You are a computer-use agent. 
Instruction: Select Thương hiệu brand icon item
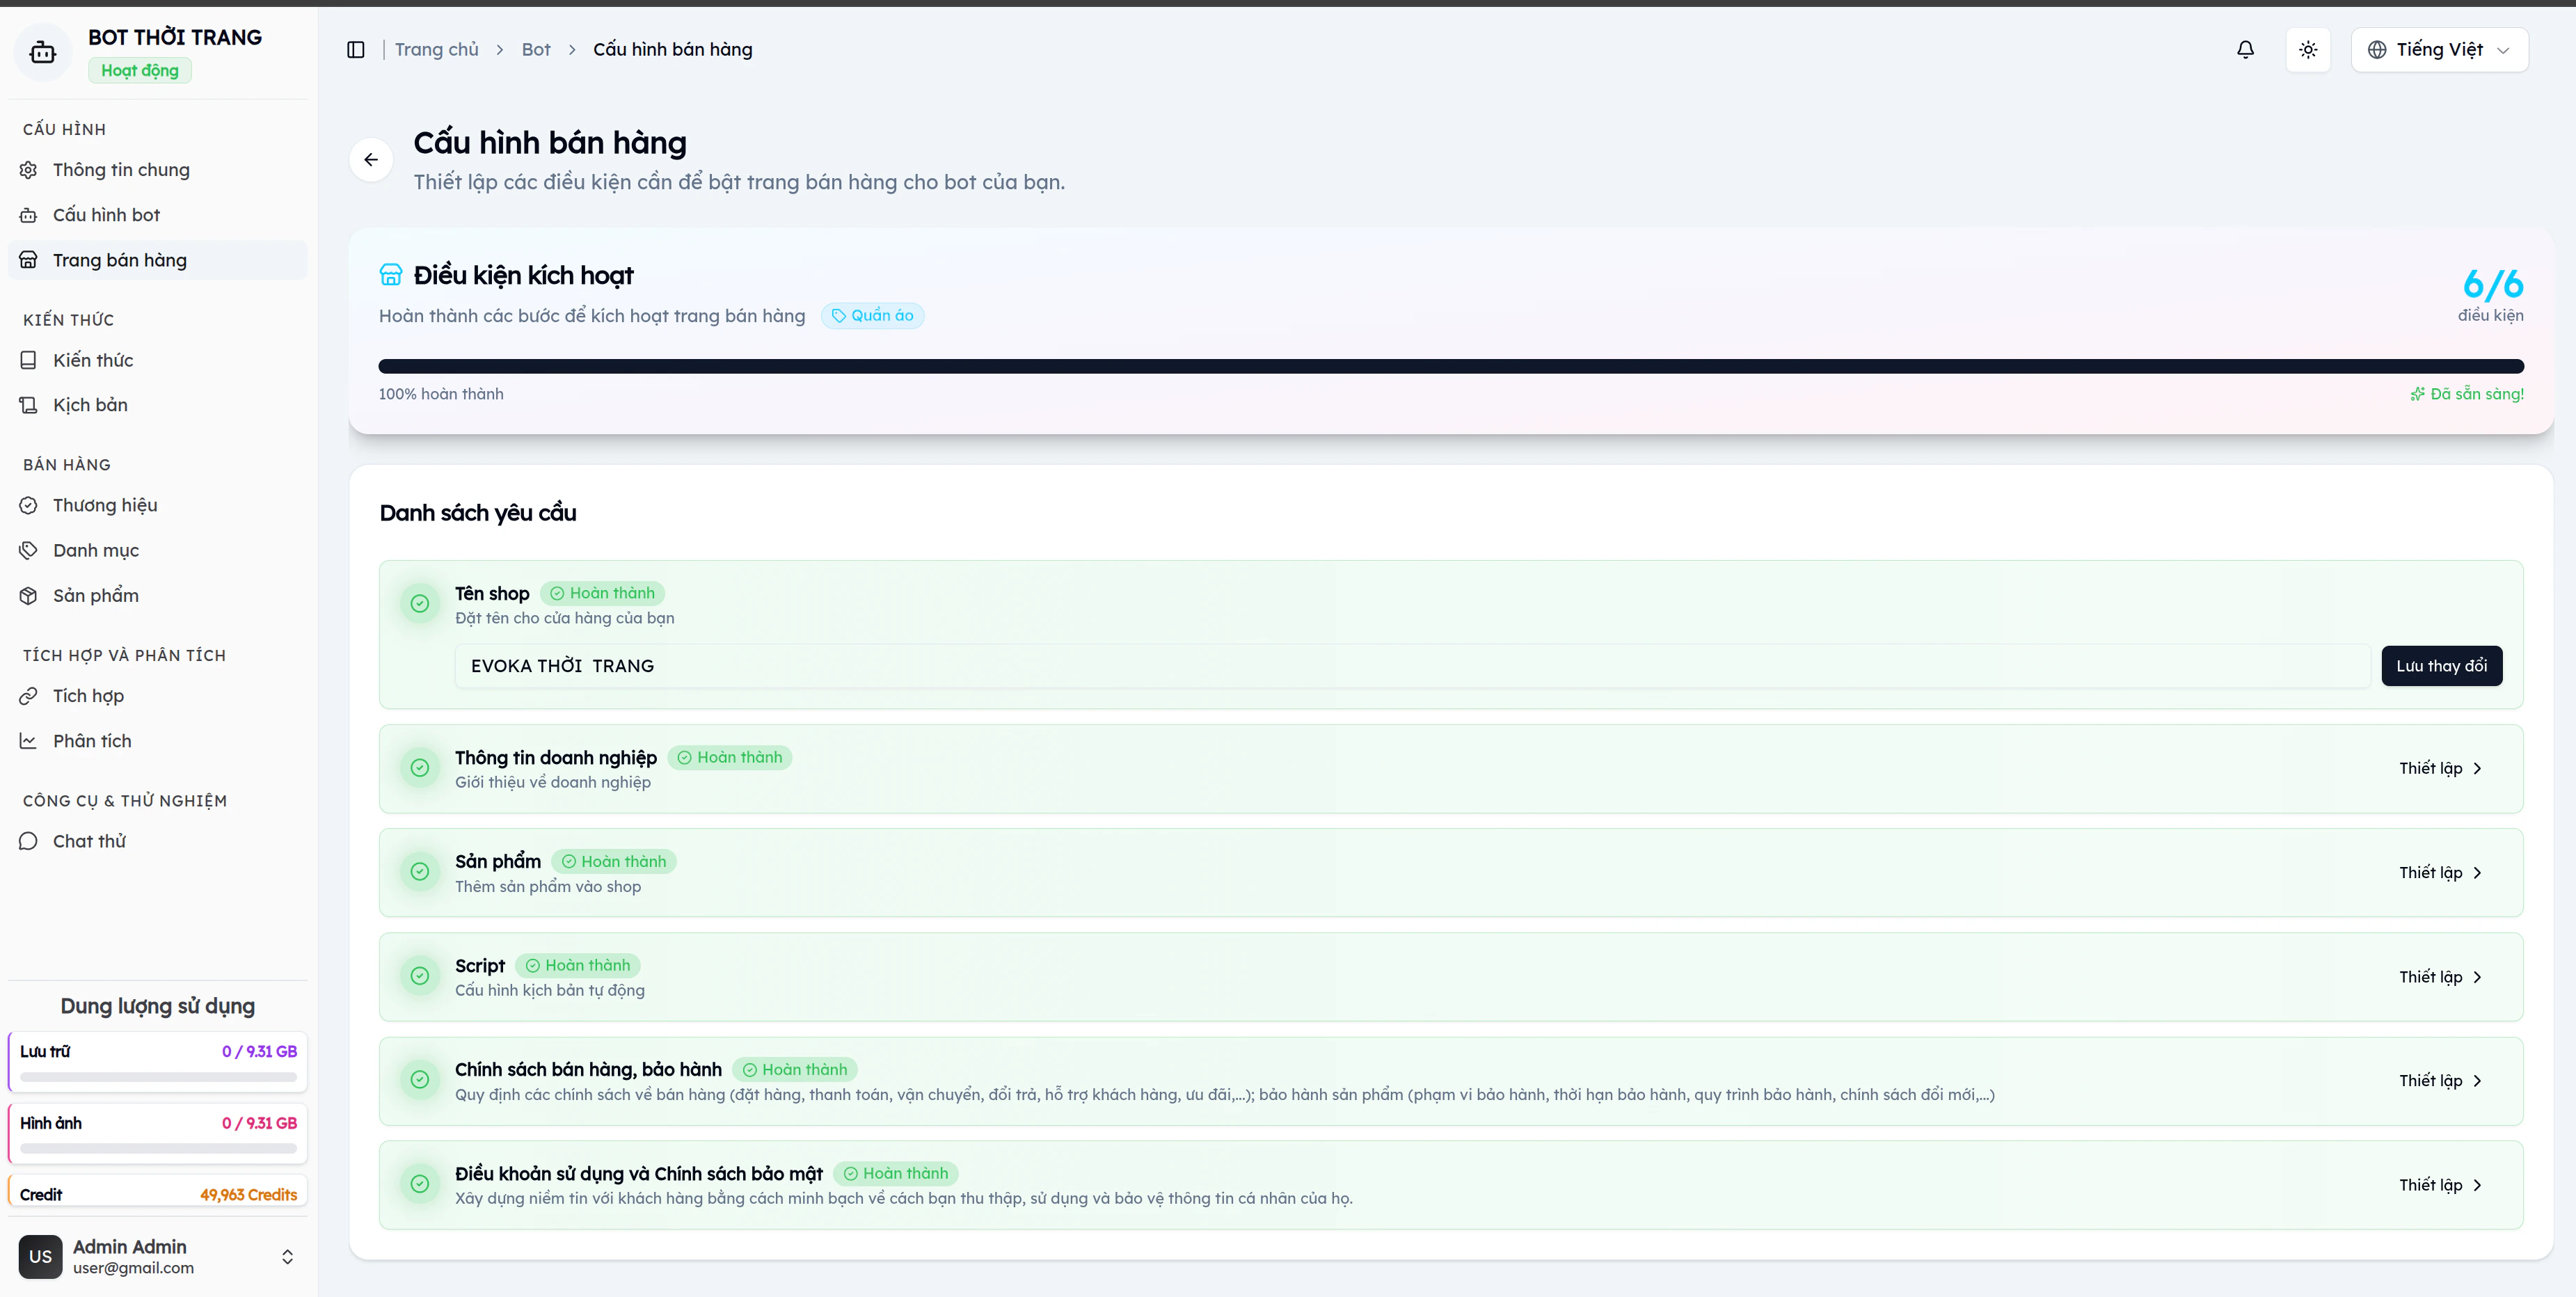click(x=29, y=505)
